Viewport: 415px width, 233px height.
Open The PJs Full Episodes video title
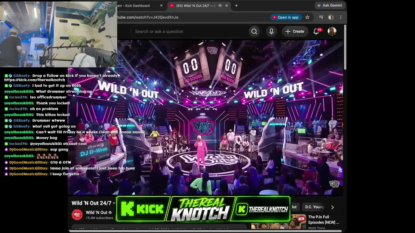point(324,220)
